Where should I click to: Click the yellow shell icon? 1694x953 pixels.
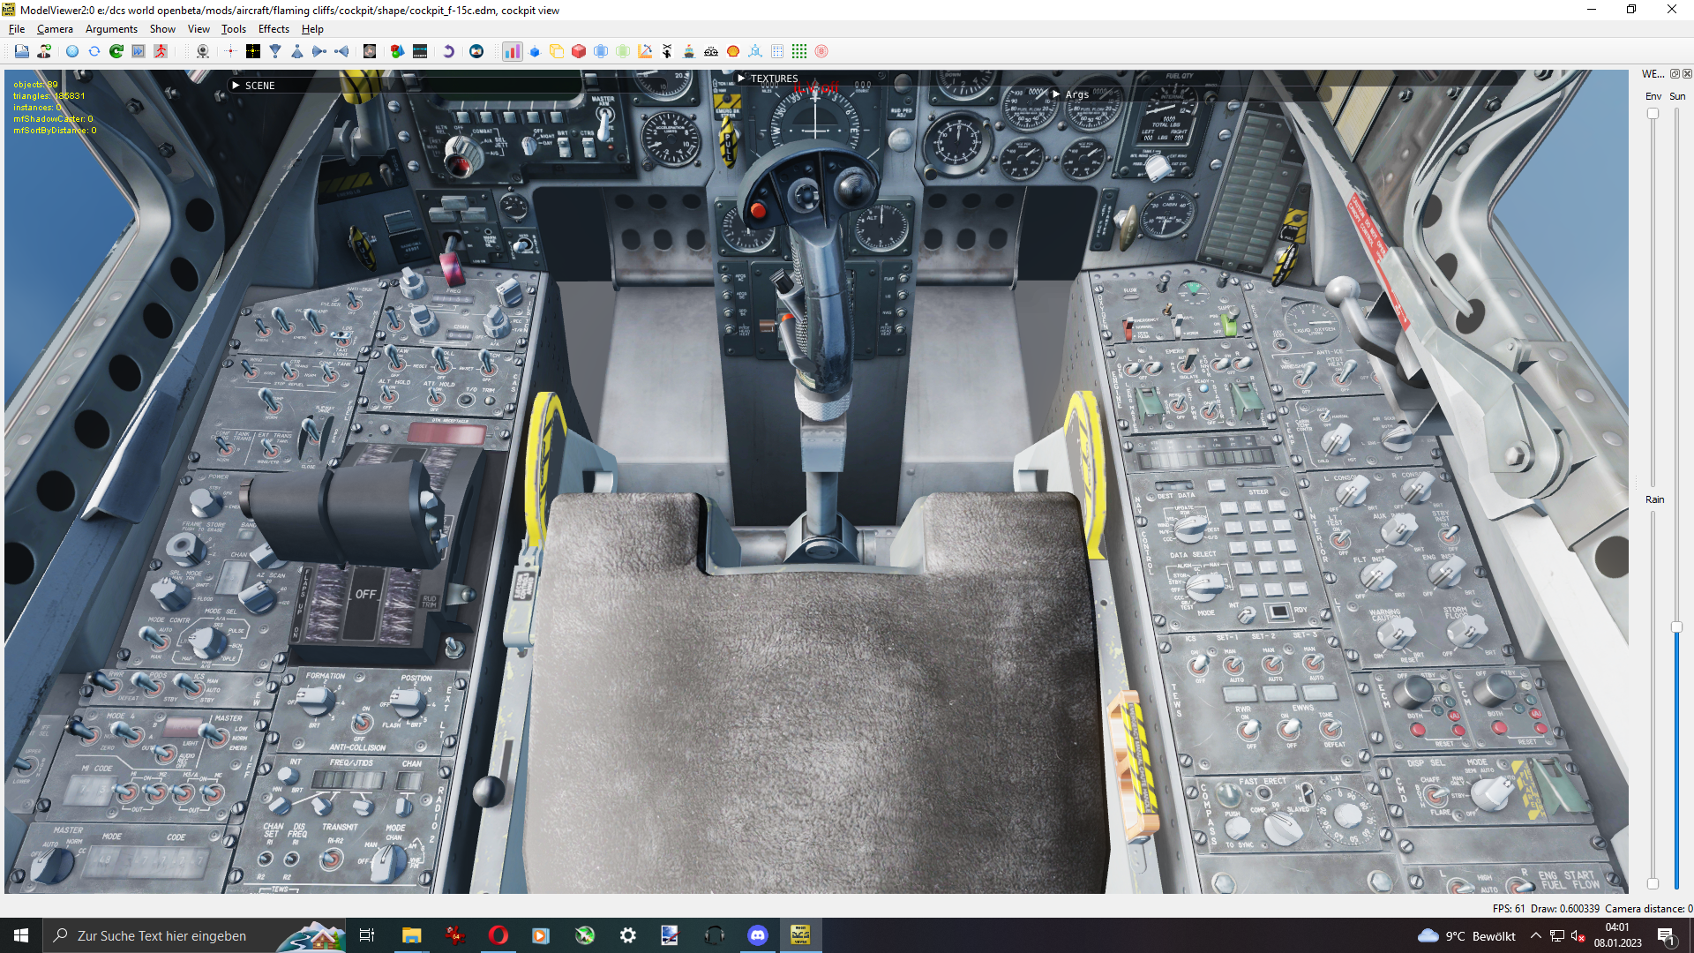[x=733, y=51]
